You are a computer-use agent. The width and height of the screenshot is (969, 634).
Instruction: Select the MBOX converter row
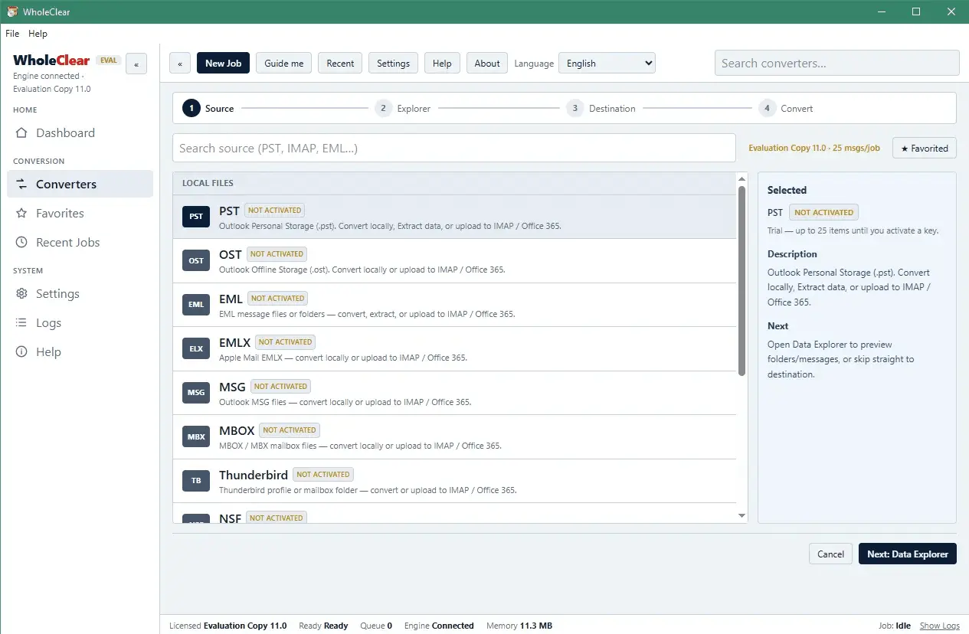[454, 437]
